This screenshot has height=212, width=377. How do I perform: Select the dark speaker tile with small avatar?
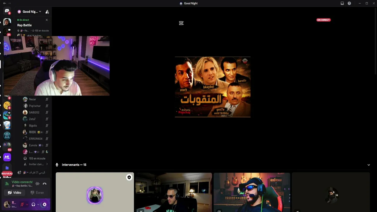click(331, 192)
